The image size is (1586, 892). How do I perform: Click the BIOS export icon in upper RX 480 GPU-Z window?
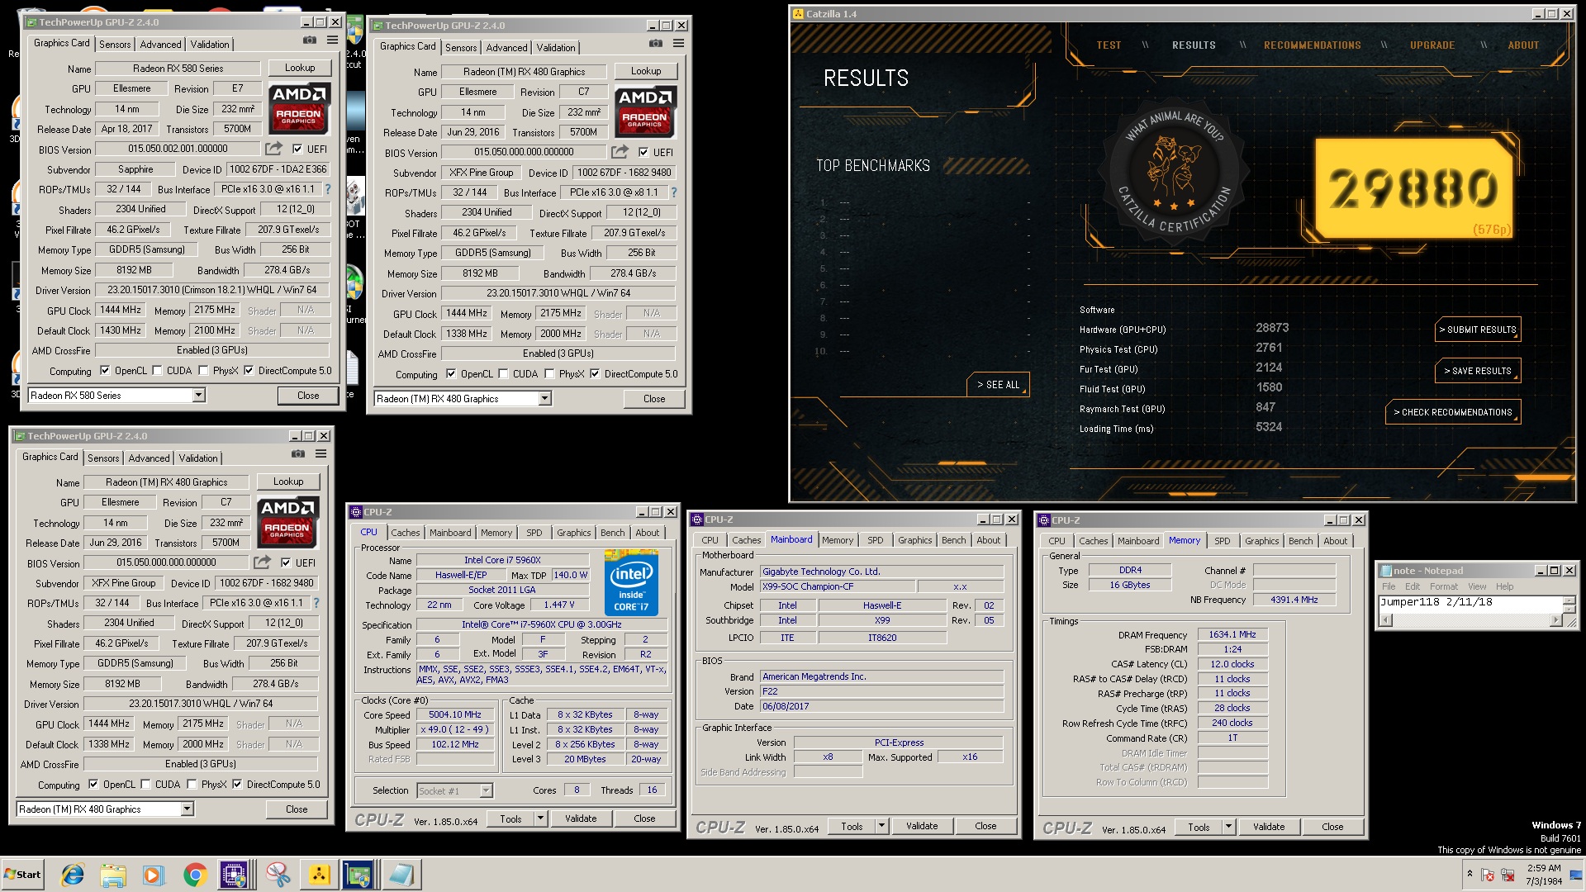620,152
